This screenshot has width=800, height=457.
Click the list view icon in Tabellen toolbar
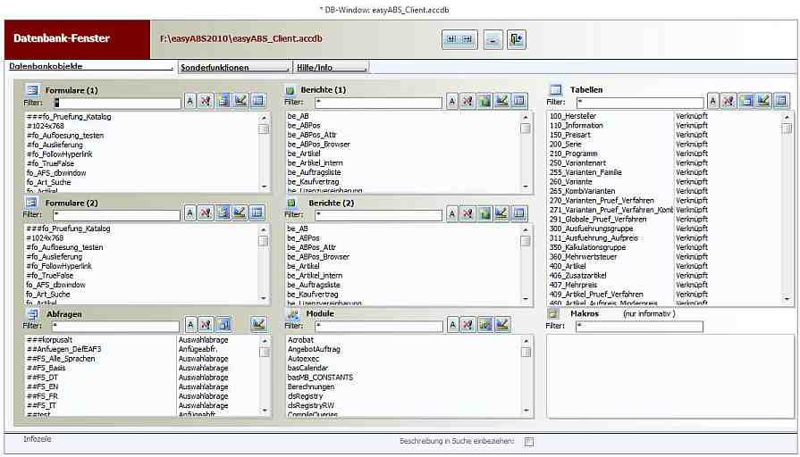781,101
